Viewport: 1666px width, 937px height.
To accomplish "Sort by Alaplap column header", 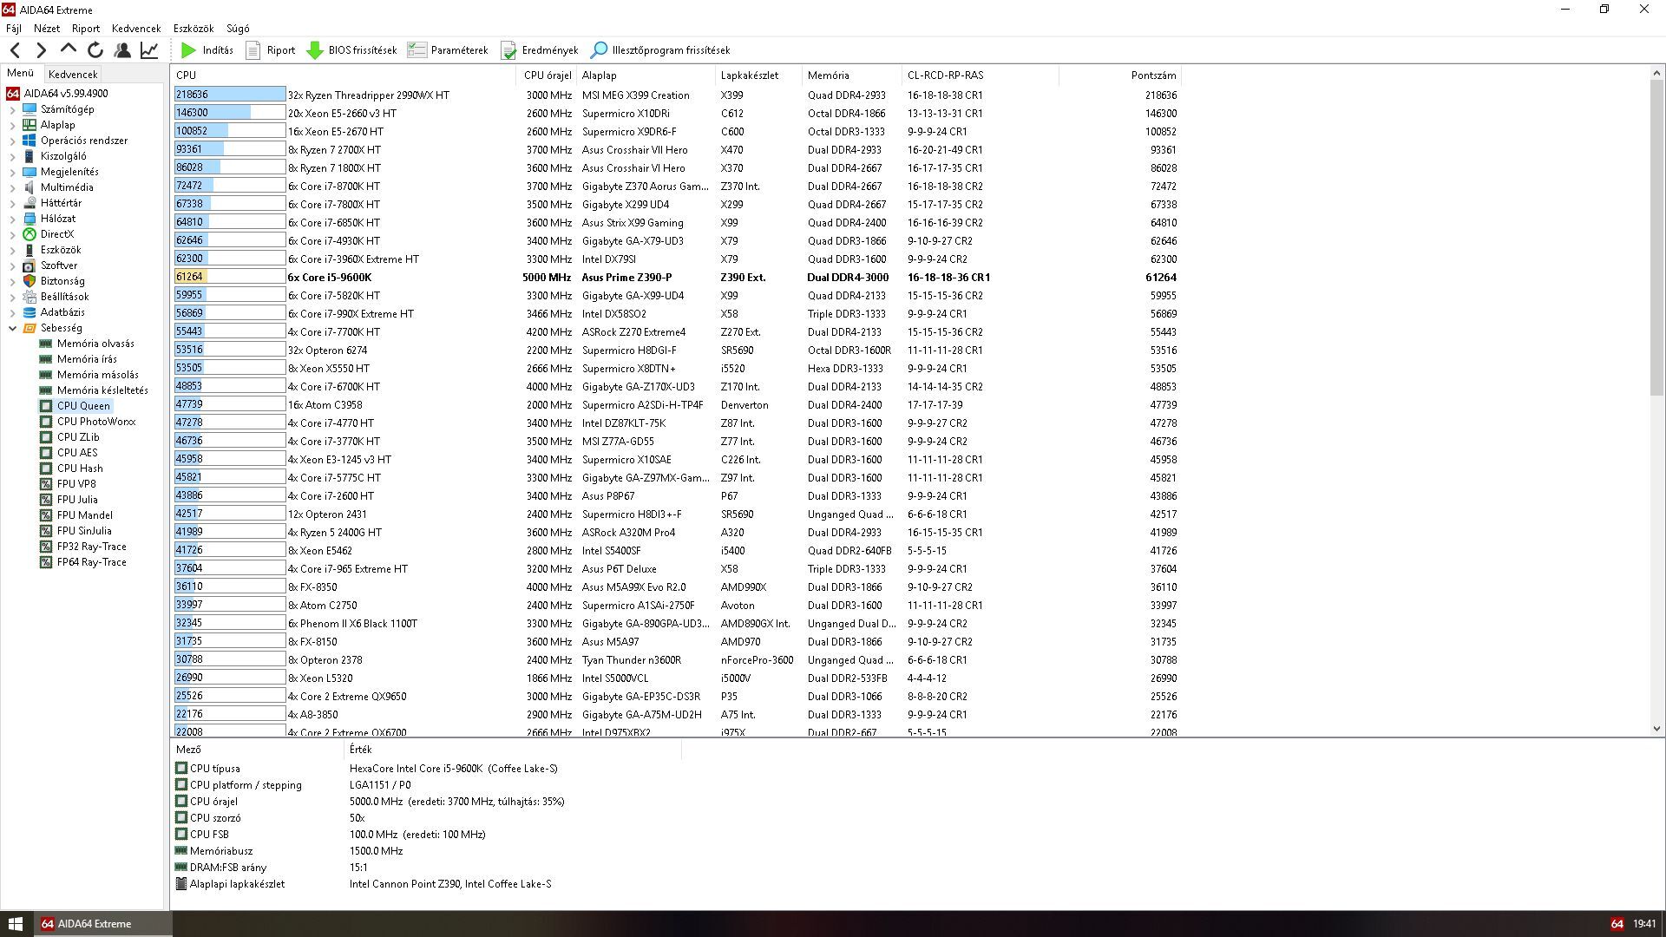I will click(646, 75).
